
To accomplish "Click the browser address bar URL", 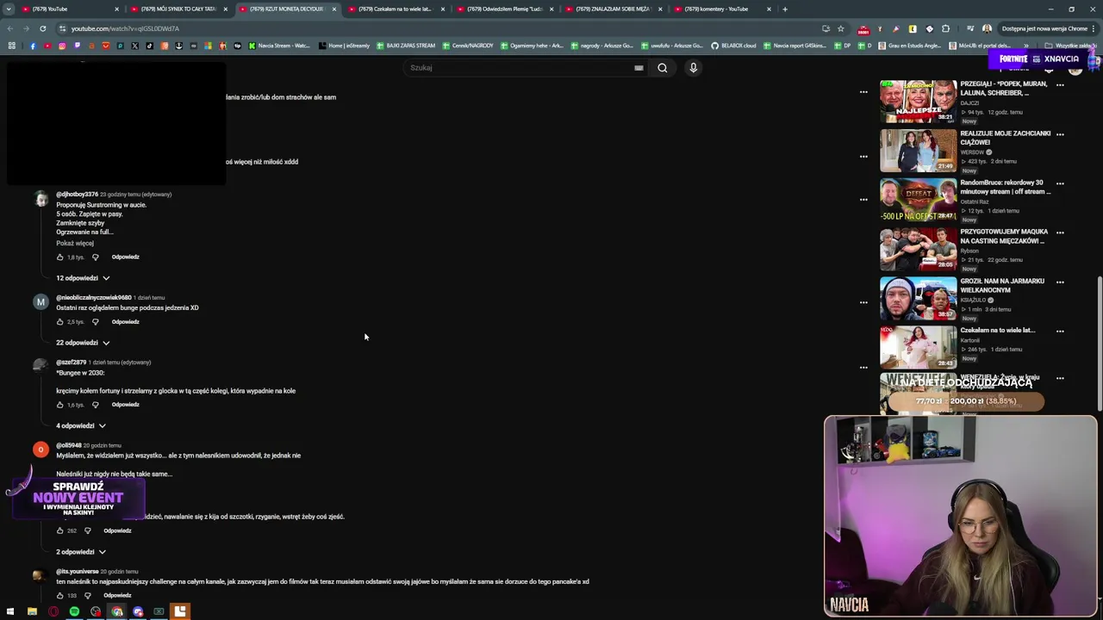I will pyautogui.click(x=125, y=28).
